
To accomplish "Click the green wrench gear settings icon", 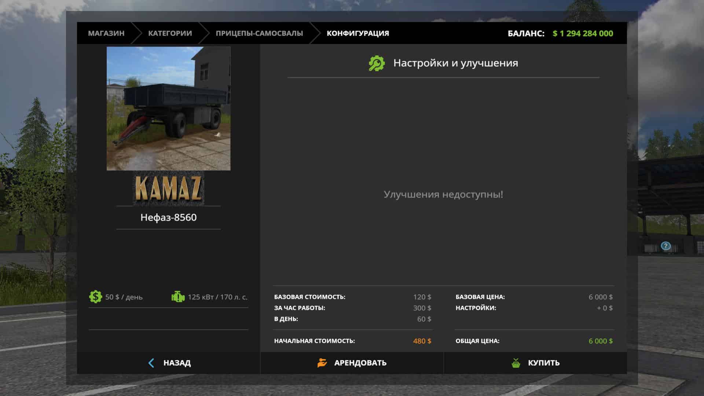I will 377,63.
